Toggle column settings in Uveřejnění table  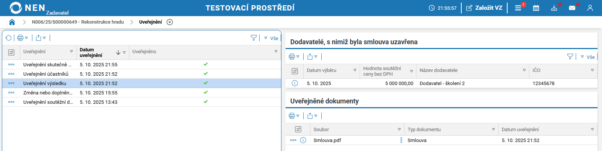coord(11,52)
